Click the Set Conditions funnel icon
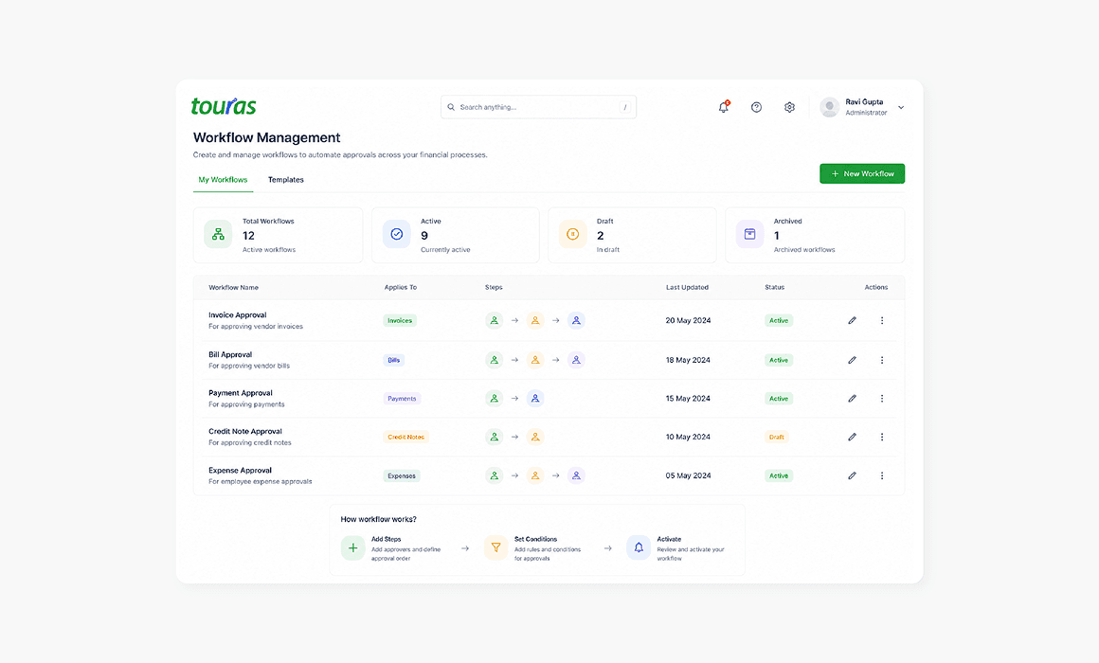The width and height of the screenshot is (1099, 663). tap(495, 547)
